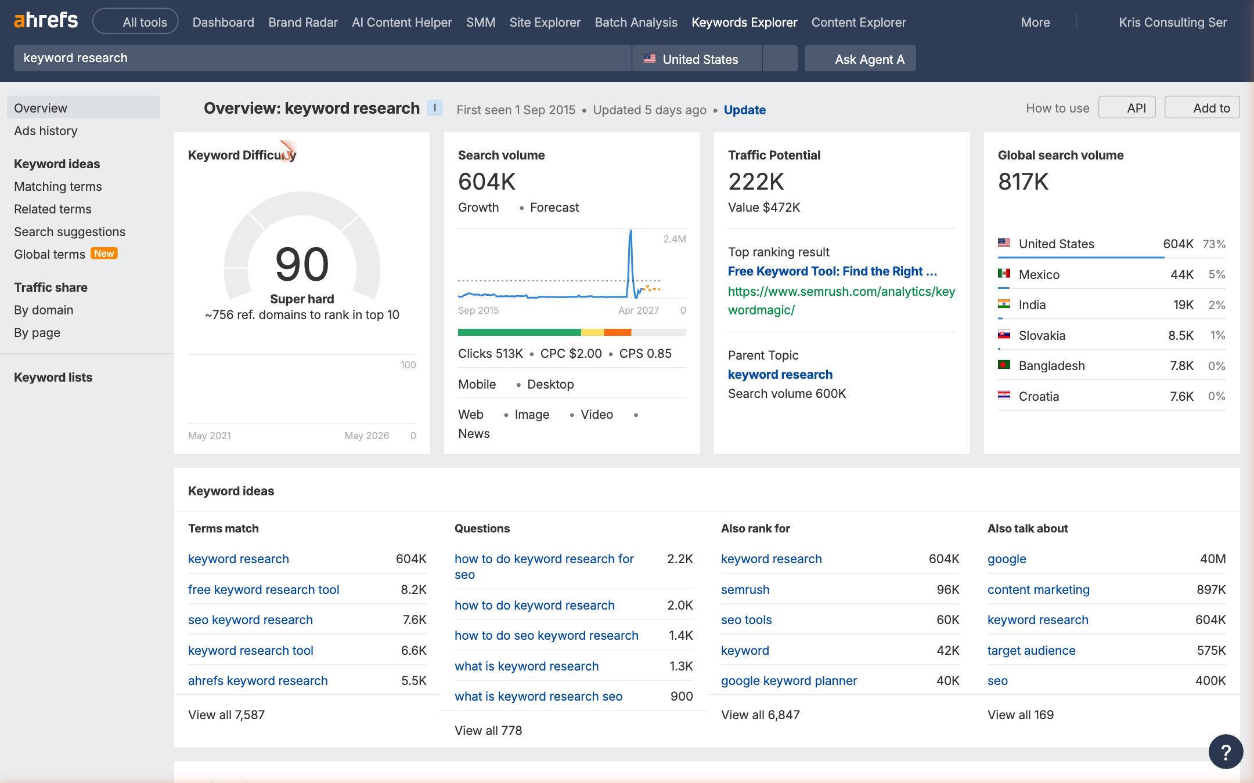Click View all 169 also talk about

[x=1021, y=715]
